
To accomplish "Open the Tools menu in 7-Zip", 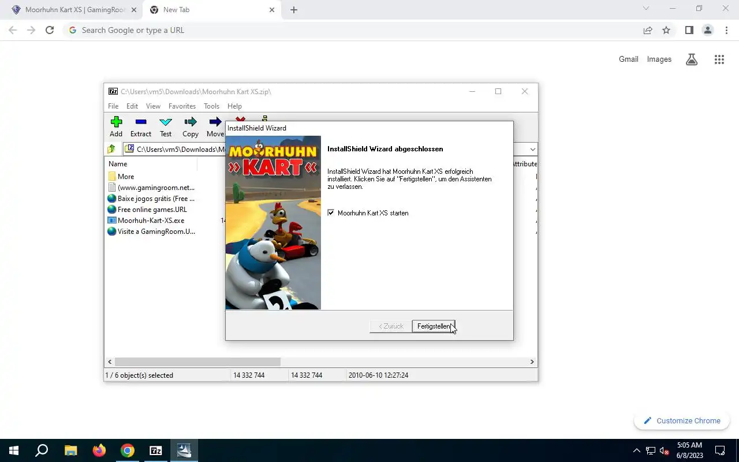I will (211, 106).
